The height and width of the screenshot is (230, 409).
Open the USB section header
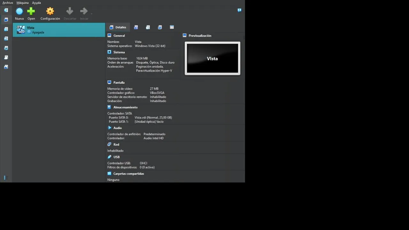pyautogui.click(x=117, y=157)
